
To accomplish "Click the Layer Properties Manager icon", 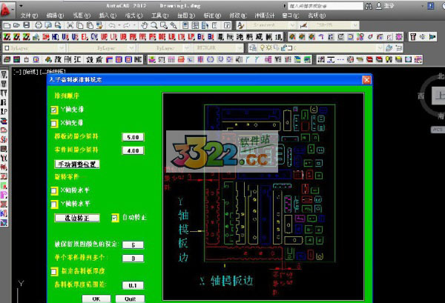I will 253,48.
